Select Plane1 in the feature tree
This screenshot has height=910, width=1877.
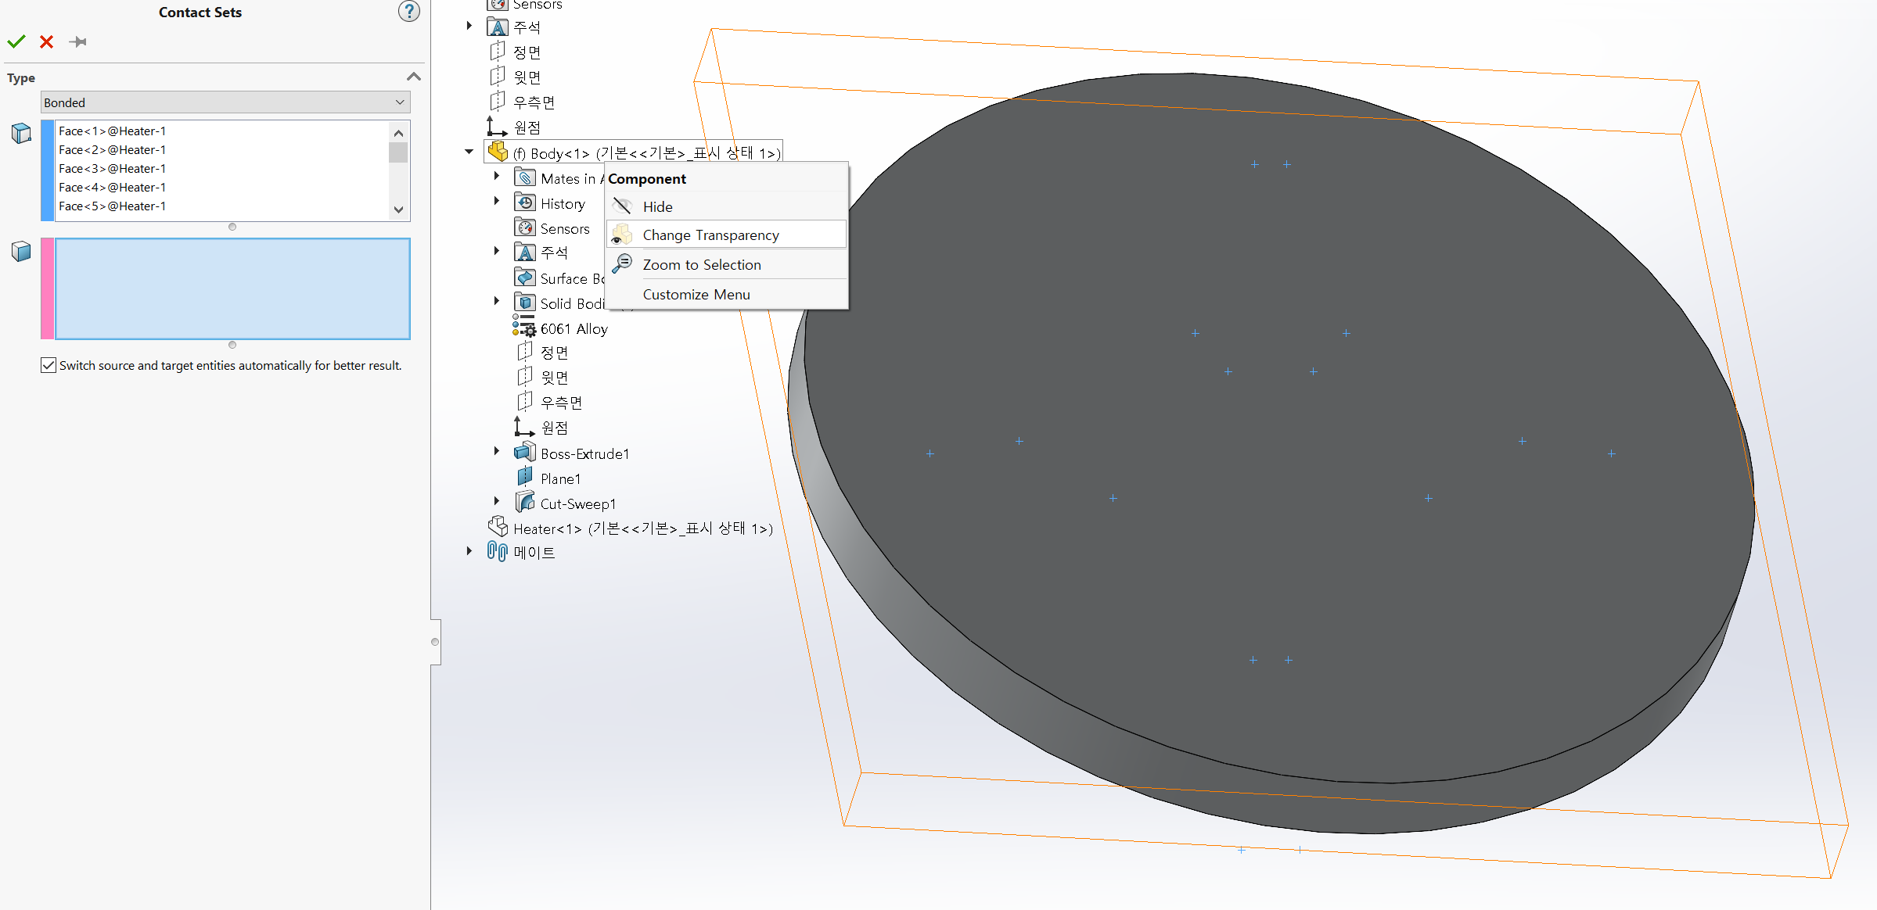click(x=560, y=479)
